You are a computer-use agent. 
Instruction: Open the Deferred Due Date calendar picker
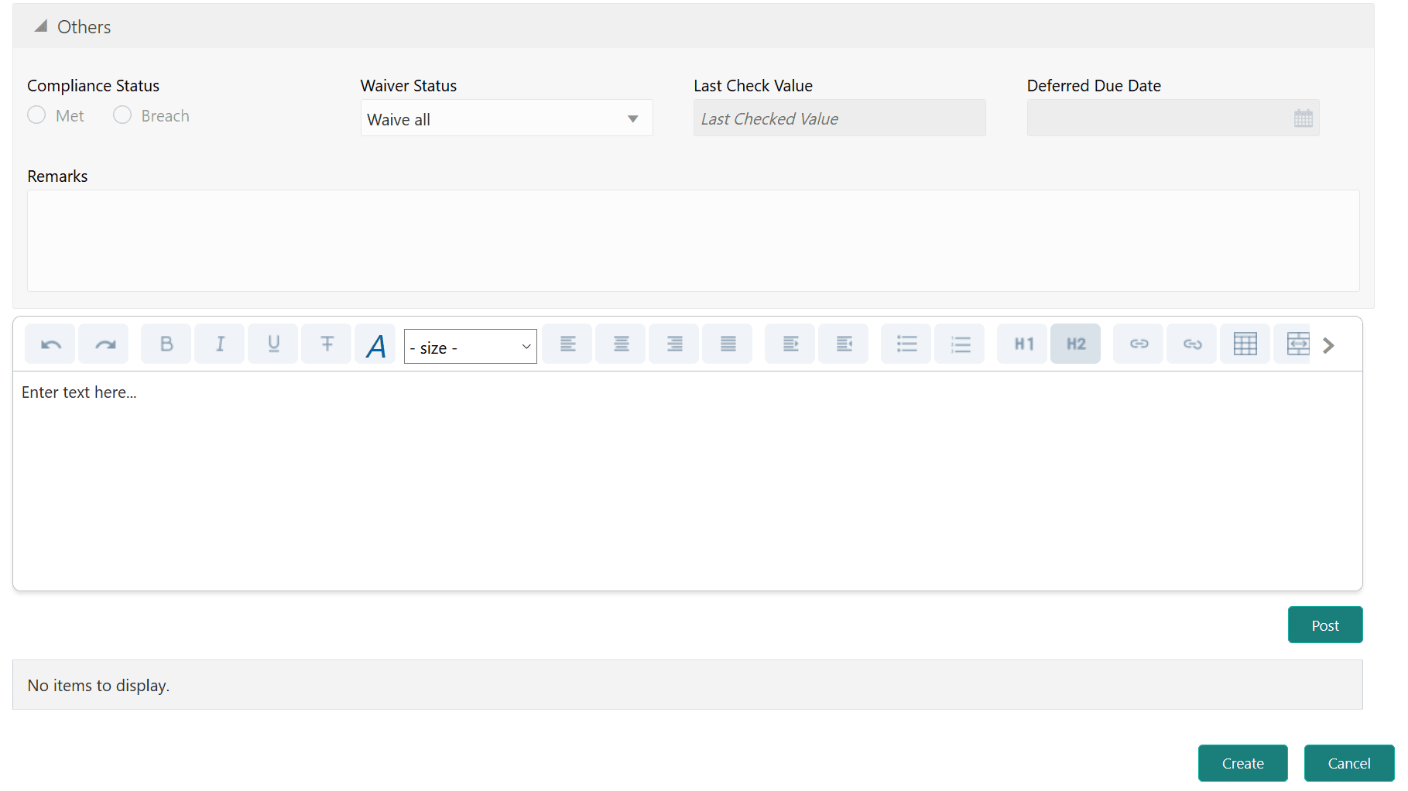coord(1304,118)
